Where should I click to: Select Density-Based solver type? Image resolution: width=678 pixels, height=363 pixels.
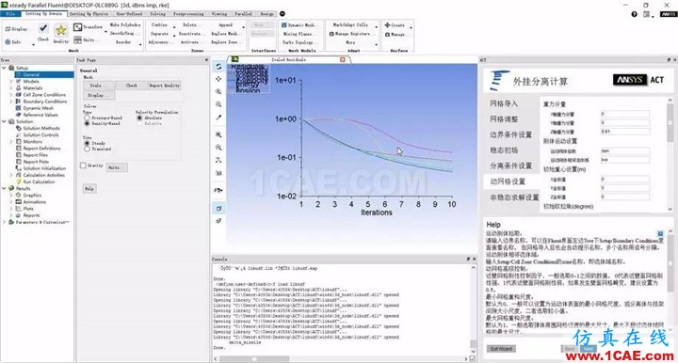[87, 123]
